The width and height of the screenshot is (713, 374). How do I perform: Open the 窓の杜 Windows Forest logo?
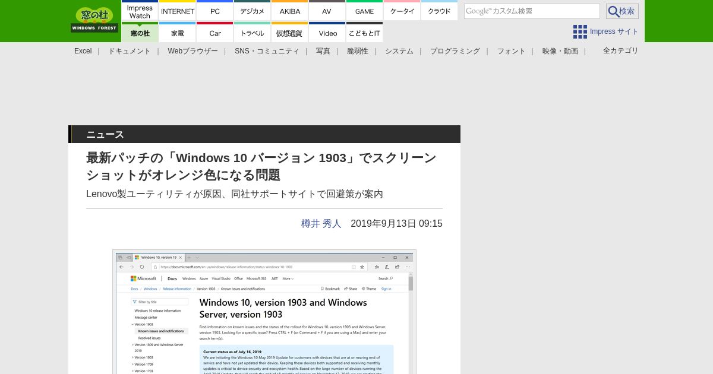[94, 20]
